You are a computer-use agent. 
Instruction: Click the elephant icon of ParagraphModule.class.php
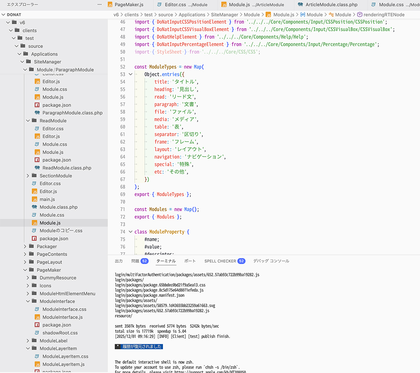[x=37, y=113]
